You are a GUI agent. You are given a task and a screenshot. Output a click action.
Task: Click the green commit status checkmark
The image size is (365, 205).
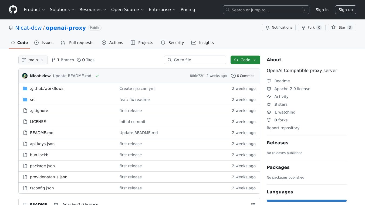click(x=97, y=76)
